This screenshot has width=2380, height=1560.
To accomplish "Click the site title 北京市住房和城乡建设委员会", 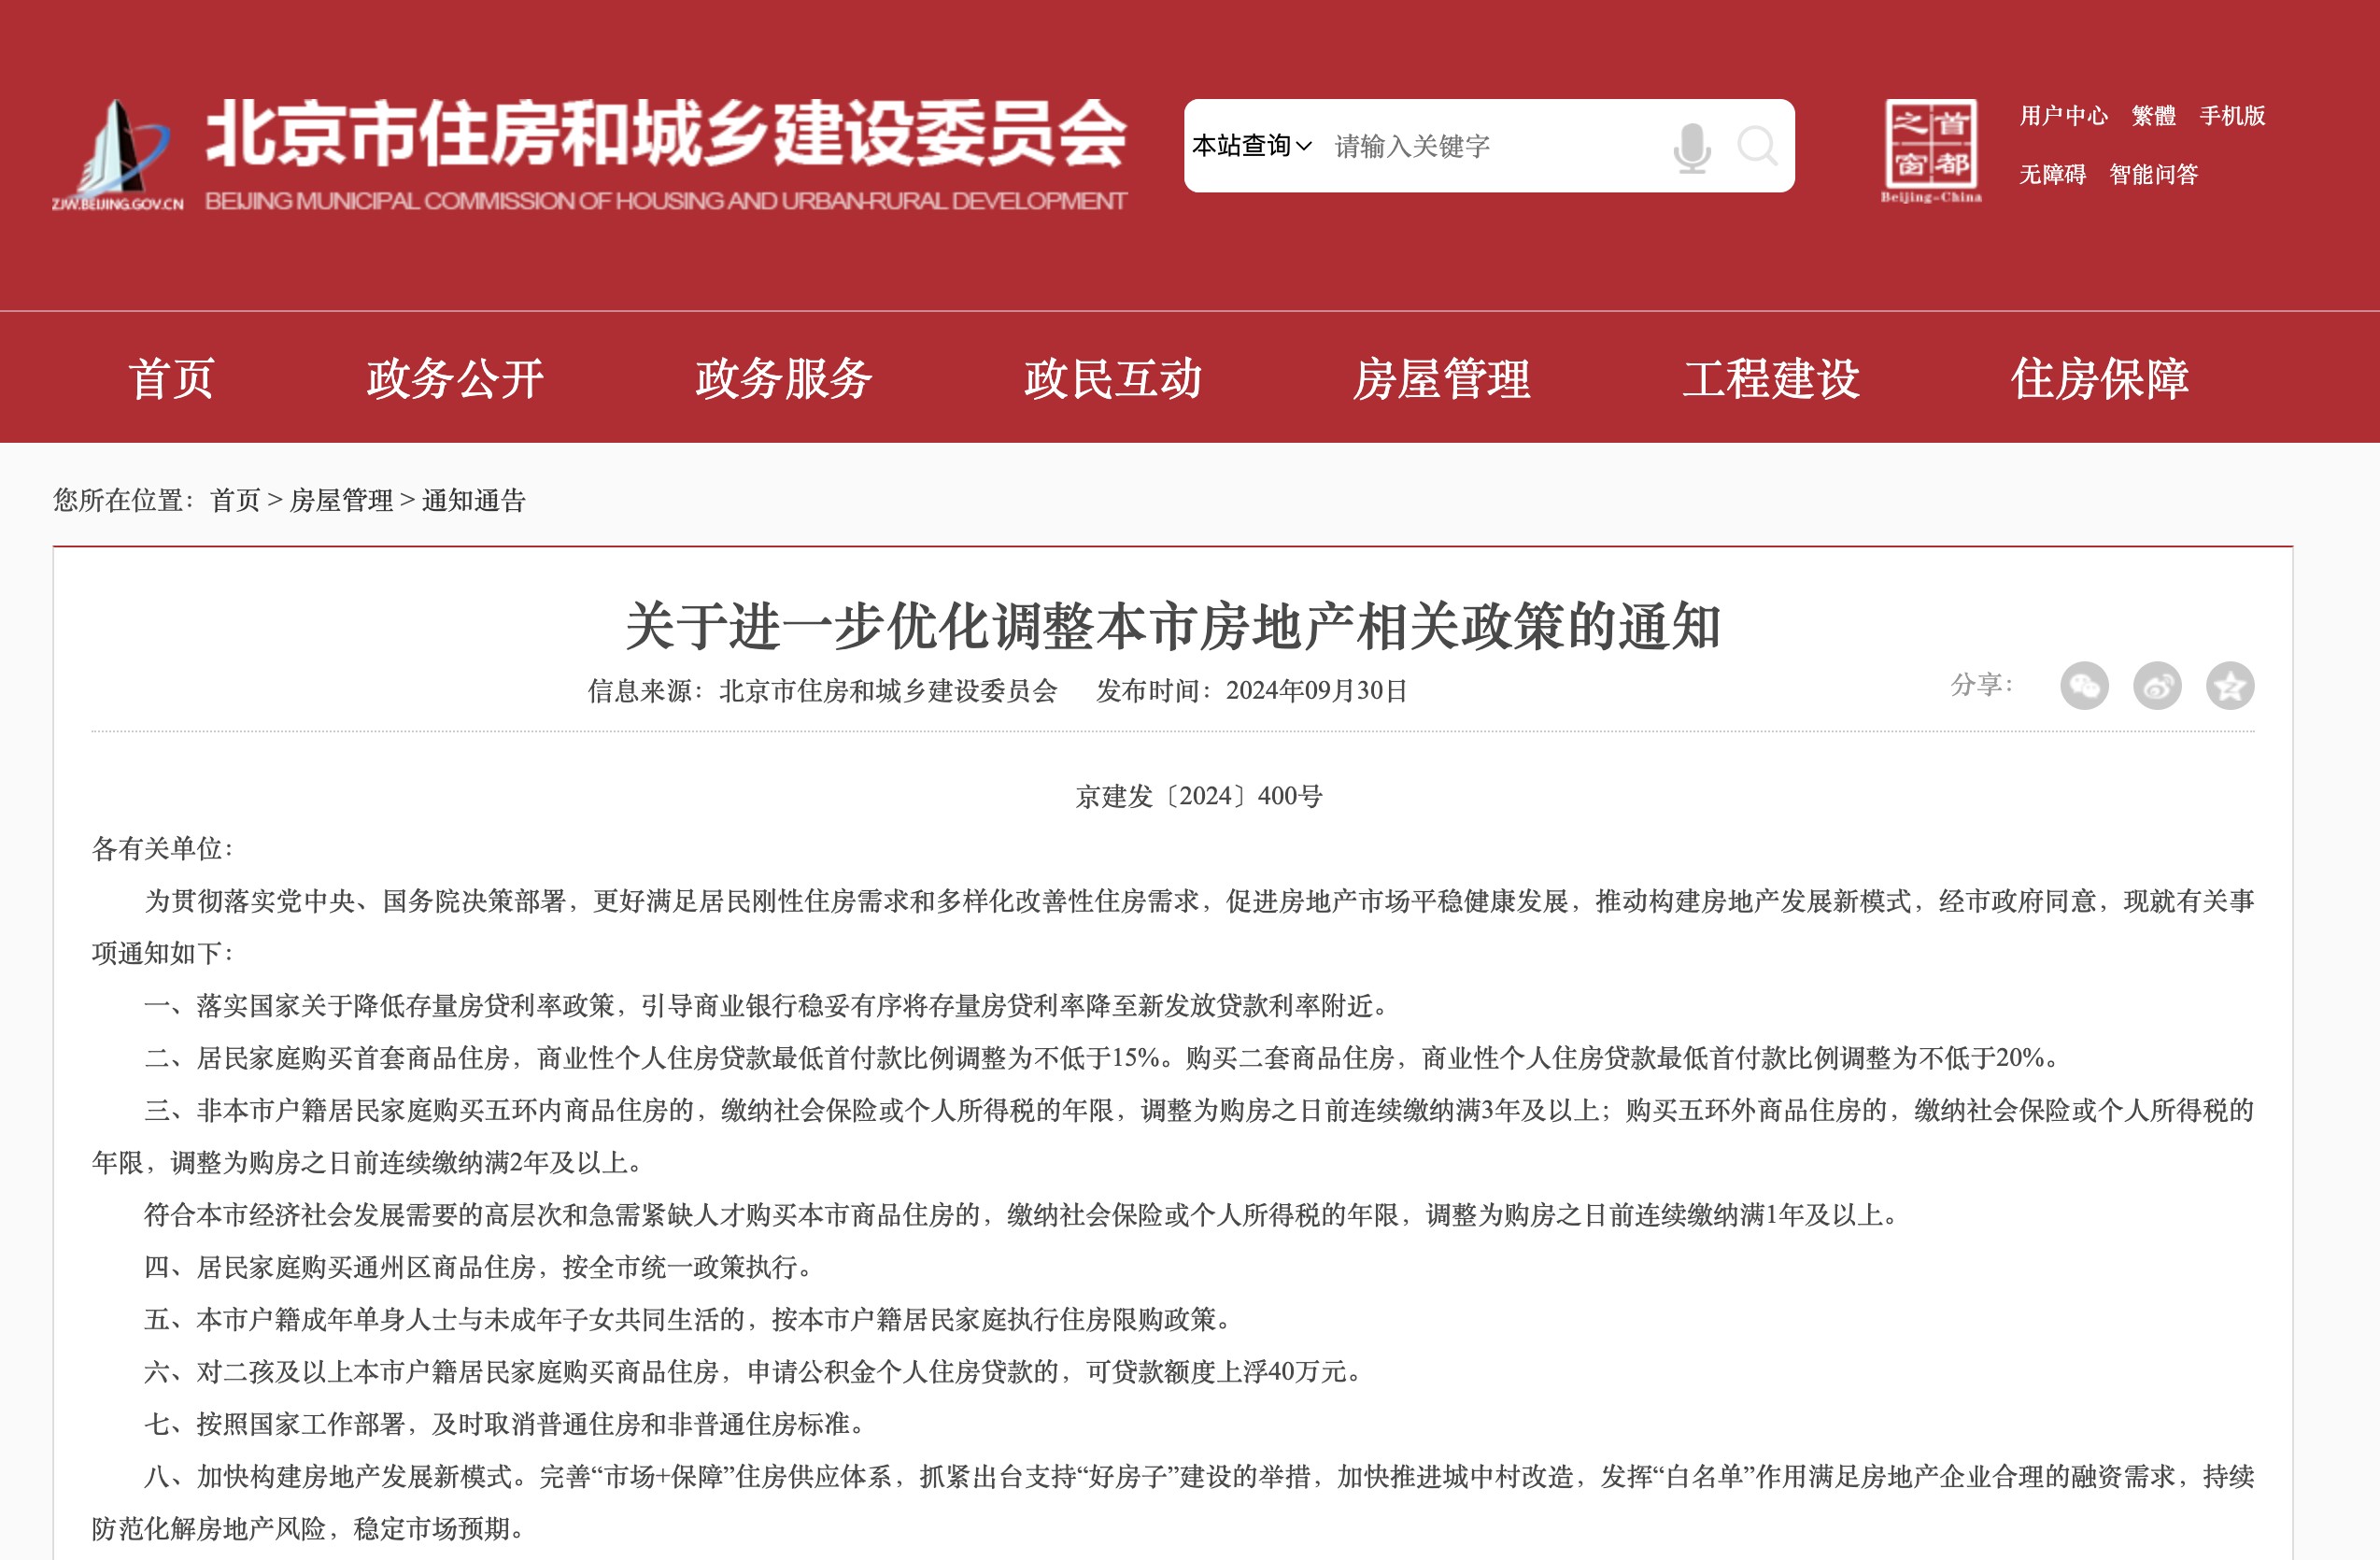I will point(667,132).
